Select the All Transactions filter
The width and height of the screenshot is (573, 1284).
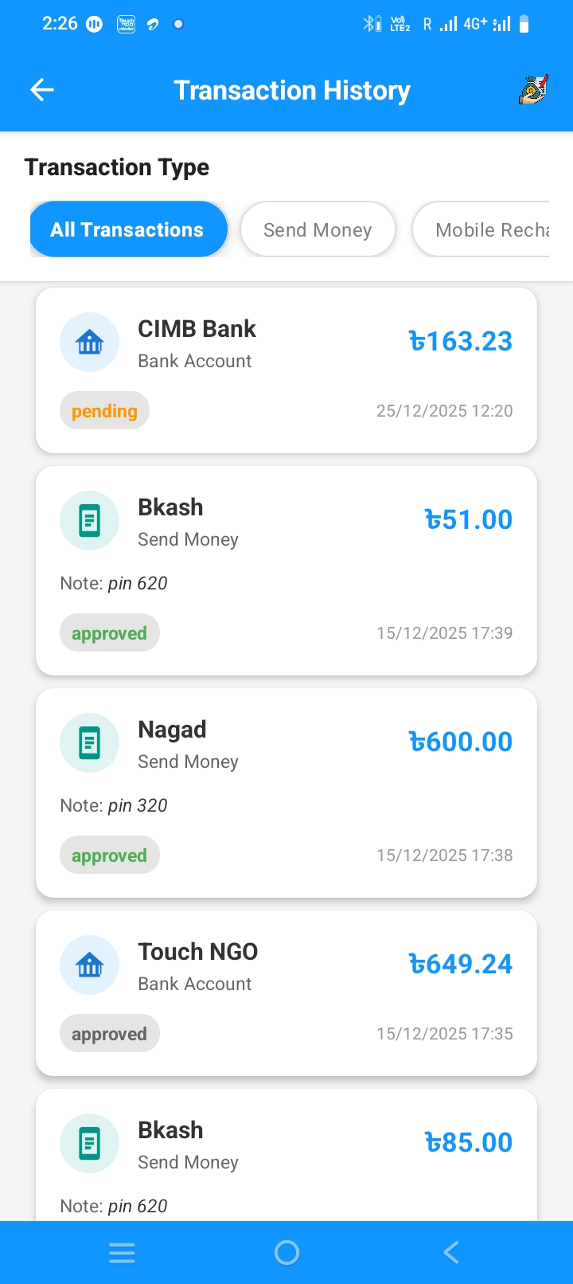[128, 229]
